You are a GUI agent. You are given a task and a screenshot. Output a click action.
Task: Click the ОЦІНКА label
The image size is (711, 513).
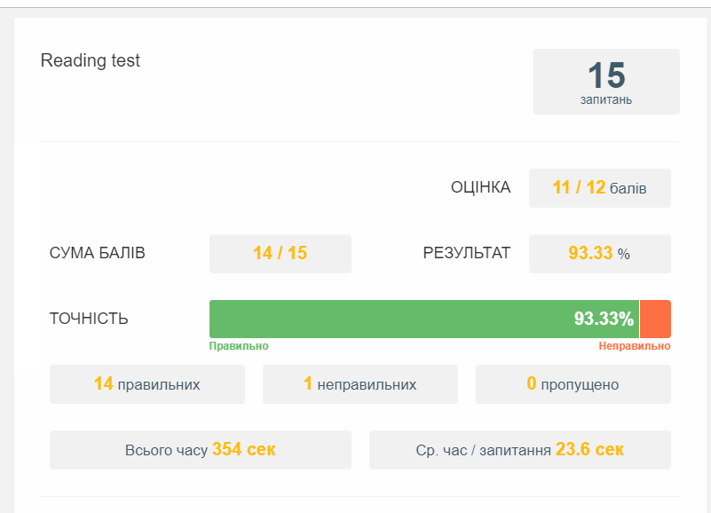click(480, 187)
